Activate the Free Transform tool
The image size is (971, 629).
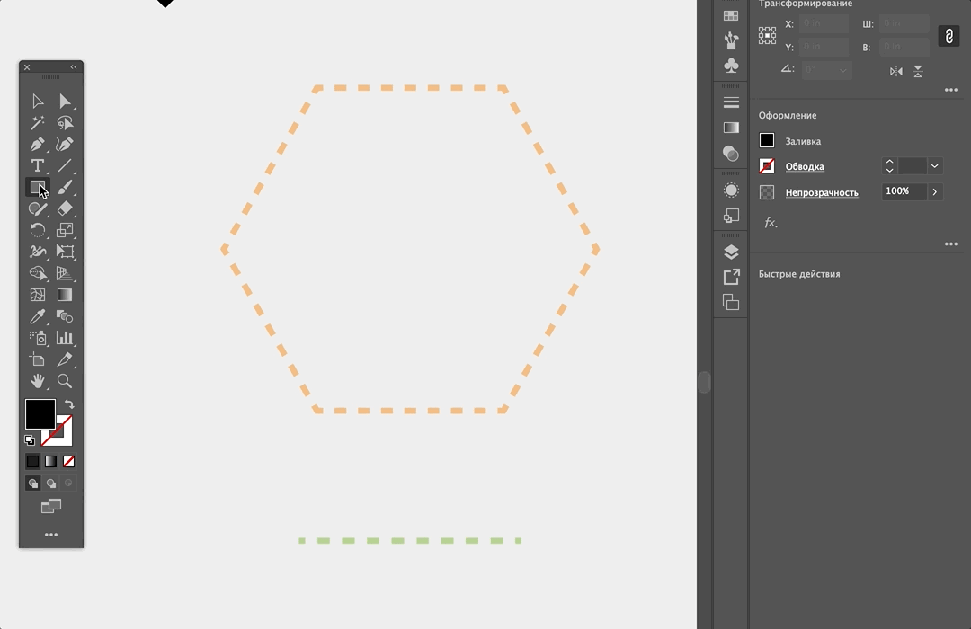point(65,252)
